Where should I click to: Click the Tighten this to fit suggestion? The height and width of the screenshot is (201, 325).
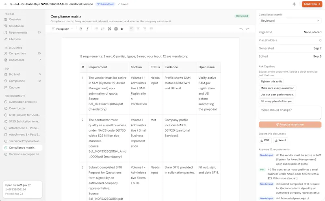tap(271, 82)
